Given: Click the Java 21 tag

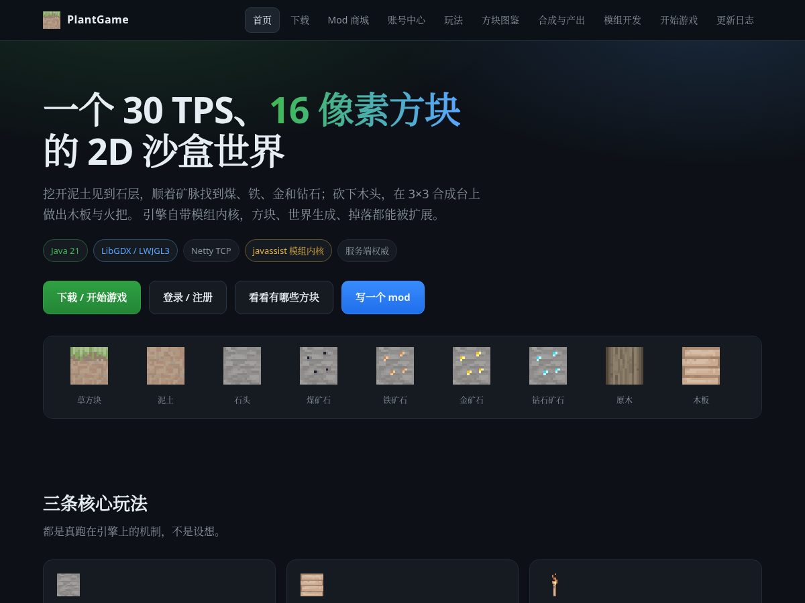Looking at the screenshot, I should [x=65, y=251].
